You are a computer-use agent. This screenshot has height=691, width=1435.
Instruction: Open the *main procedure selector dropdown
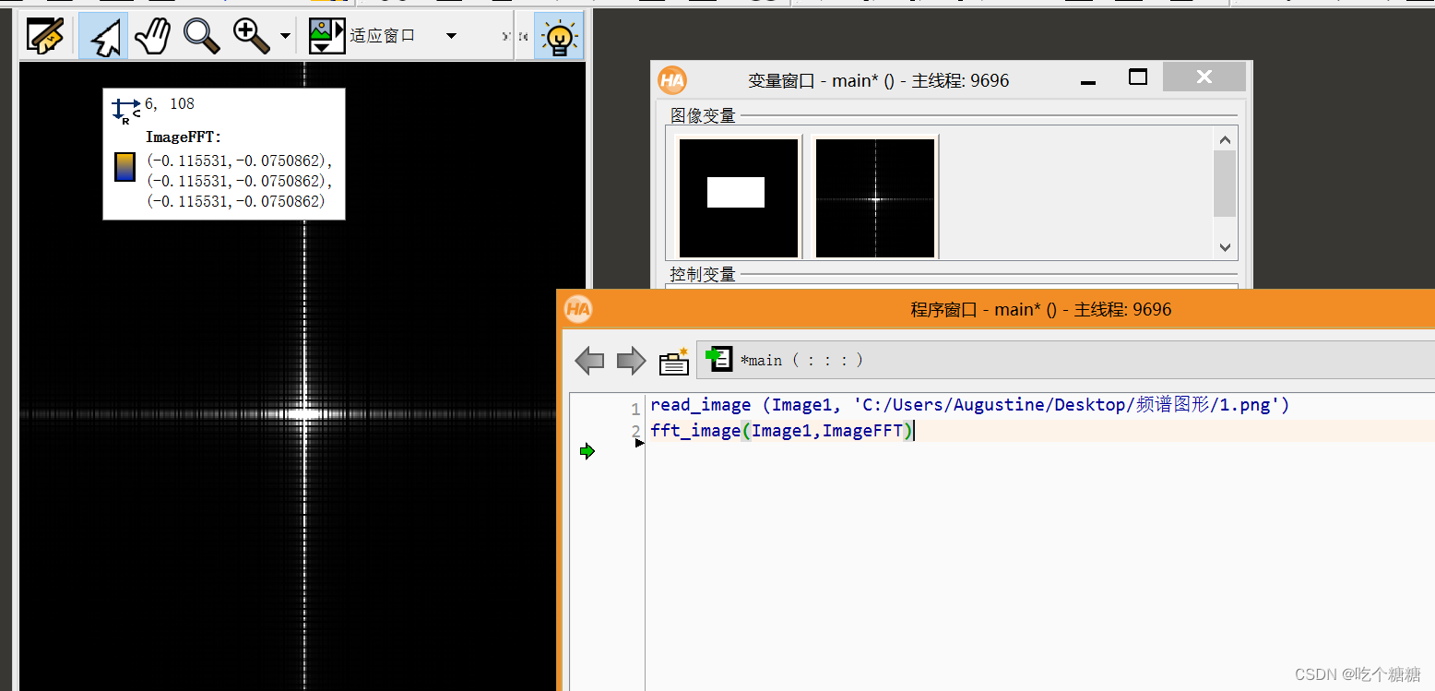tap(1065, 360)
